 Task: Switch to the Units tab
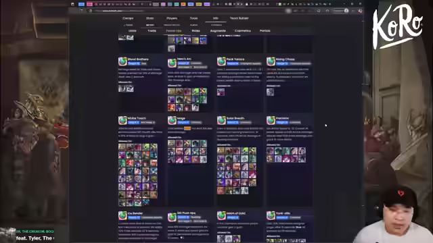point(133,31)
